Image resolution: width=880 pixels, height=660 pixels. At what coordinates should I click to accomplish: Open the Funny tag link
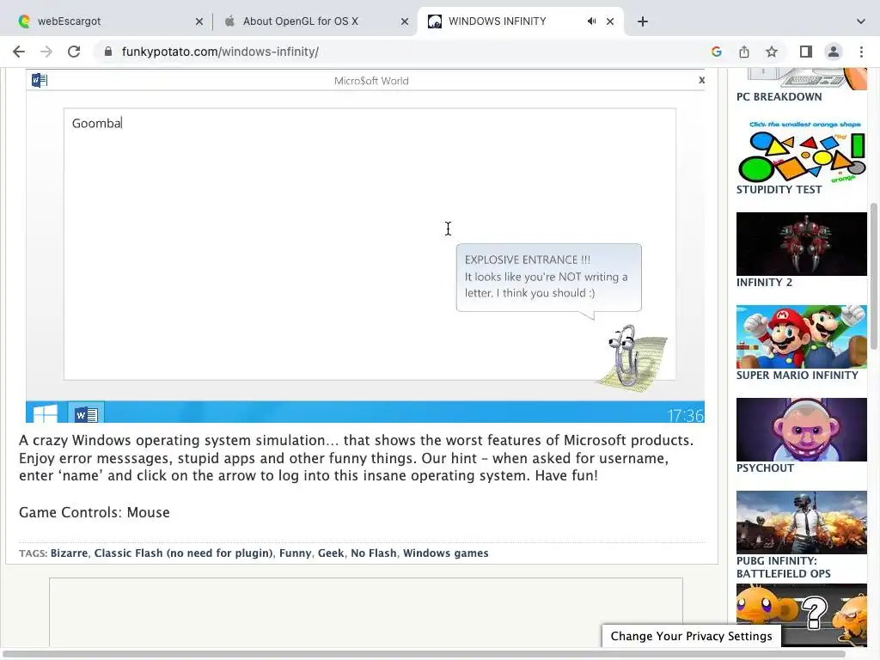pyautogui.click(x=296, y=553)
